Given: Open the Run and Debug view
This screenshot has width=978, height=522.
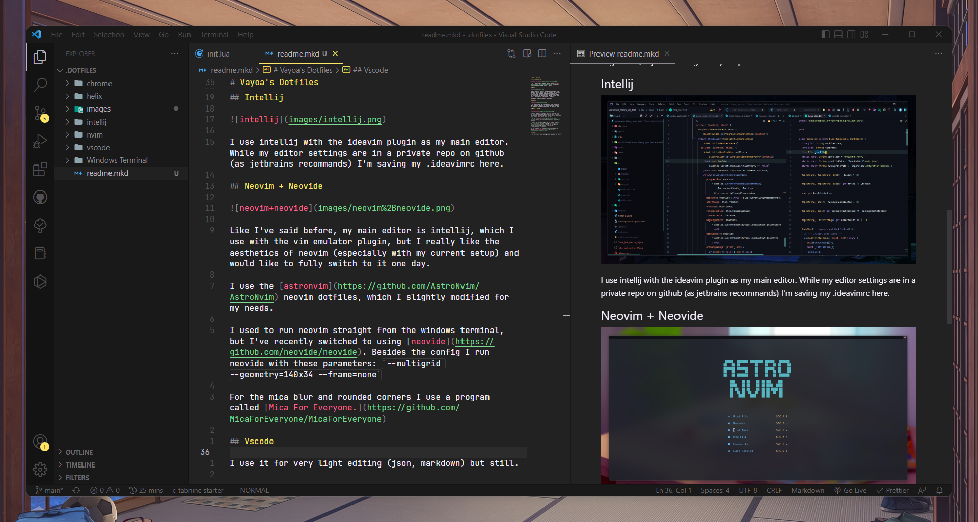Looking at the screenshot, I should click(x=40, y=141).
